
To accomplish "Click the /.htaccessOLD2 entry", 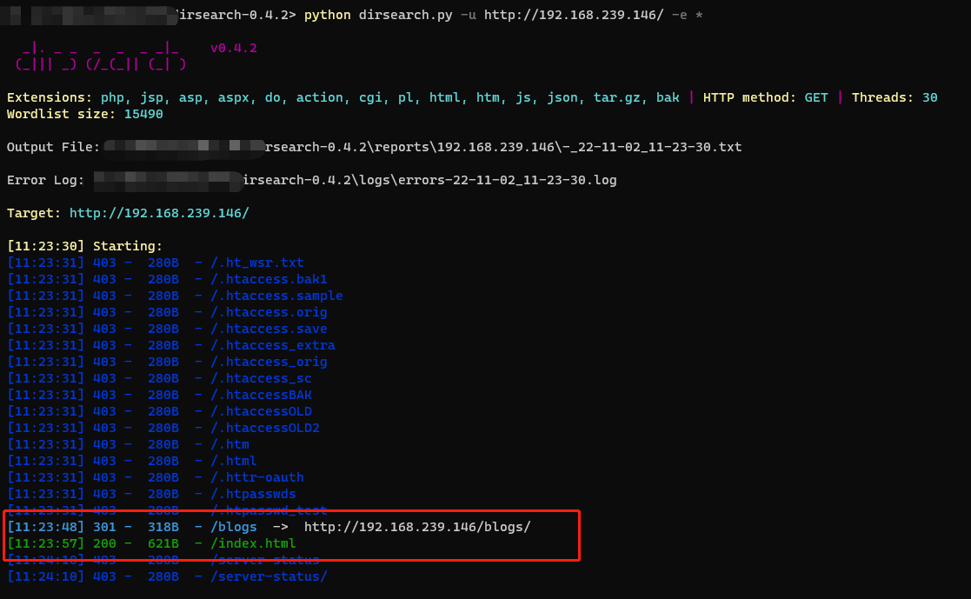I will pyautogui.click(x=265, y=428).
